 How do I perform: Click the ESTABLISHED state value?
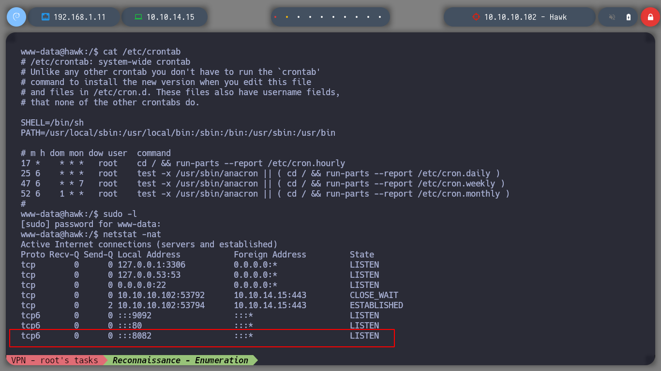pos(376,305)
